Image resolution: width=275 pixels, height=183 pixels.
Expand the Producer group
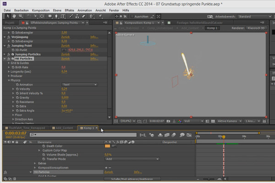(x=9, y=76)
